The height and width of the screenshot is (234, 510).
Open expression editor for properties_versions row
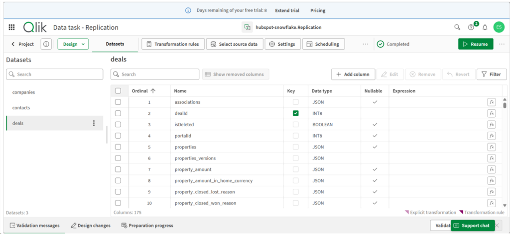[x=491, y=158]
